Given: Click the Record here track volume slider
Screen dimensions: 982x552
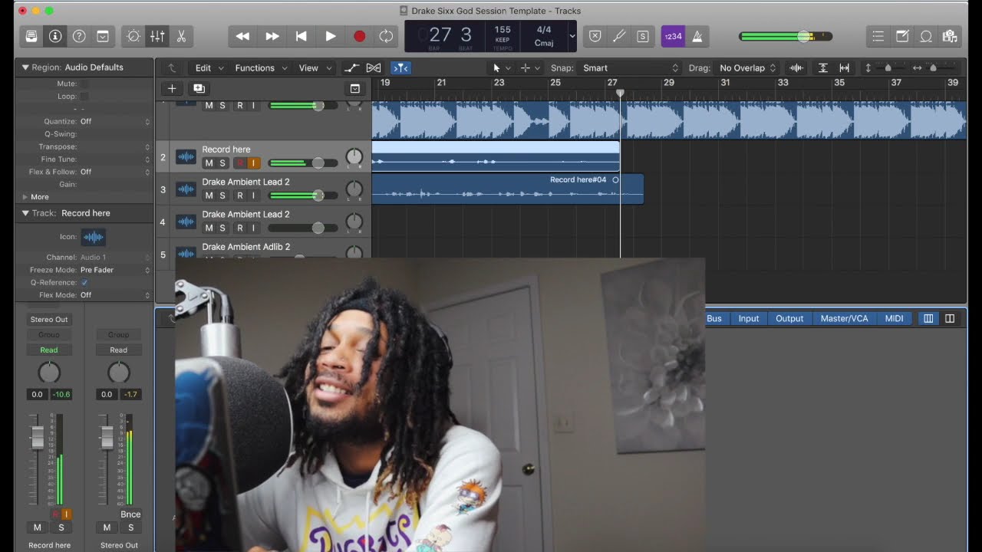Looking at the screenshot, I should coord(303,163).
